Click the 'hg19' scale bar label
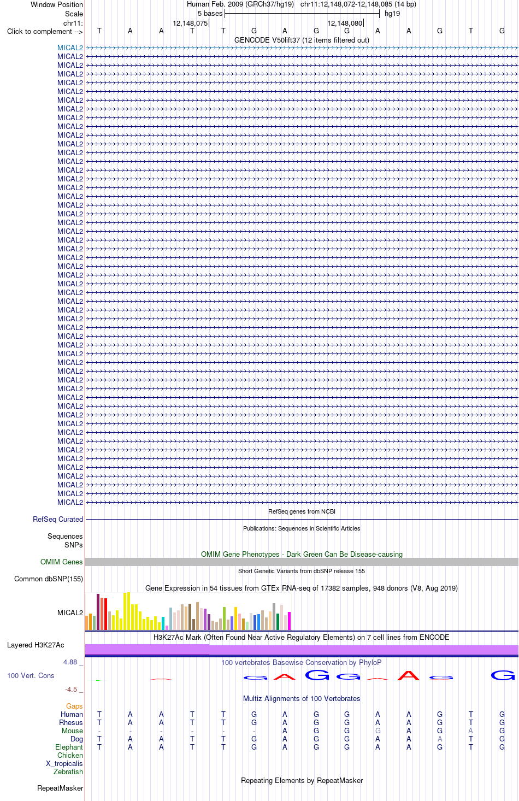Viewport: 519px width, 801px height. (x=392, y=13)
